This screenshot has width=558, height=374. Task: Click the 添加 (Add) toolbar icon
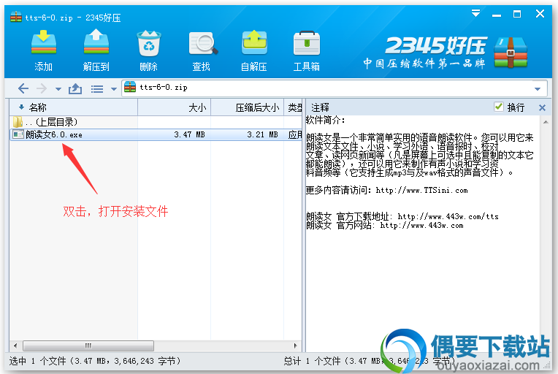(43, 42)
